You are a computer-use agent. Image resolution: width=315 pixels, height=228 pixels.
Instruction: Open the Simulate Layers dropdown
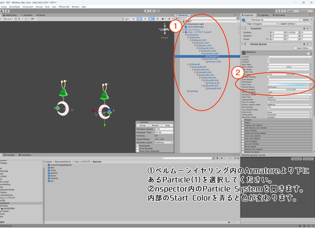(x=164, y=142)
